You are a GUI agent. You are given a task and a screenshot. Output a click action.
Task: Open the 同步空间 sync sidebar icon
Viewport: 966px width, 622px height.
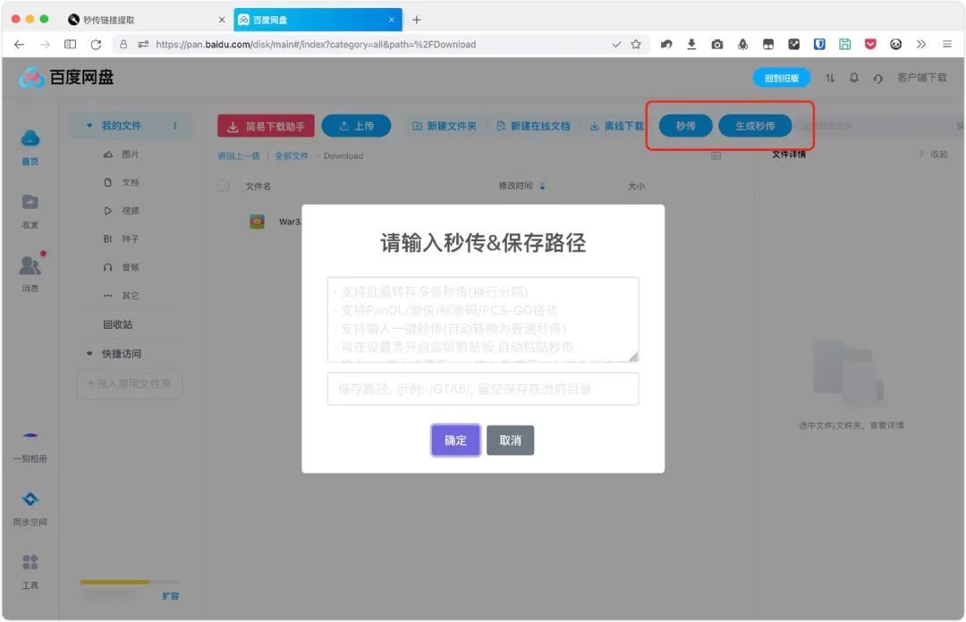[x=30, y=499]
